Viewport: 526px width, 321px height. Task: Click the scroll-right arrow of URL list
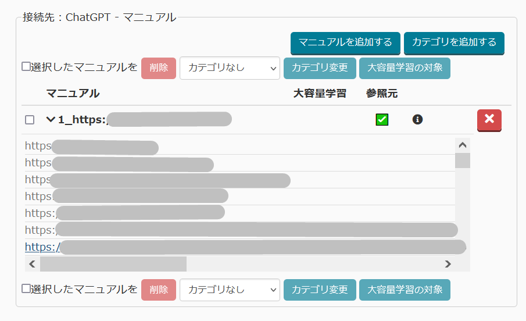click(448, 264)
